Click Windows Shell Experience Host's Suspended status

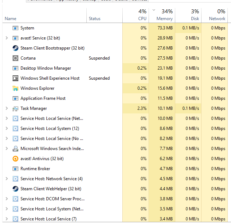coord(99,78)
